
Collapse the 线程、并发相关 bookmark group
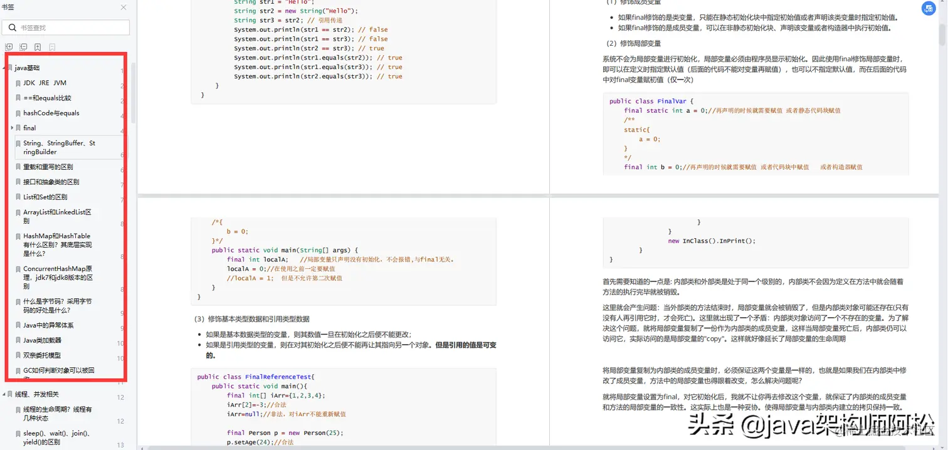pyautogui.click(x=4, y=394)
